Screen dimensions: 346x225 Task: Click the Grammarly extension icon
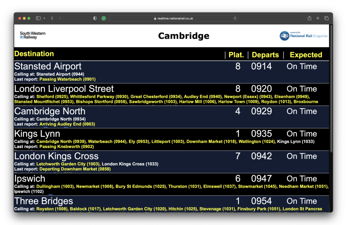[103, 18]
